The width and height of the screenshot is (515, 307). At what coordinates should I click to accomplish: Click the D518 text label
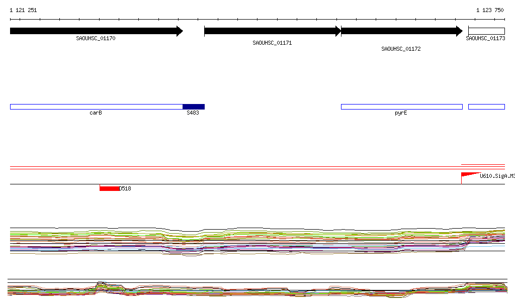point(125,189)
